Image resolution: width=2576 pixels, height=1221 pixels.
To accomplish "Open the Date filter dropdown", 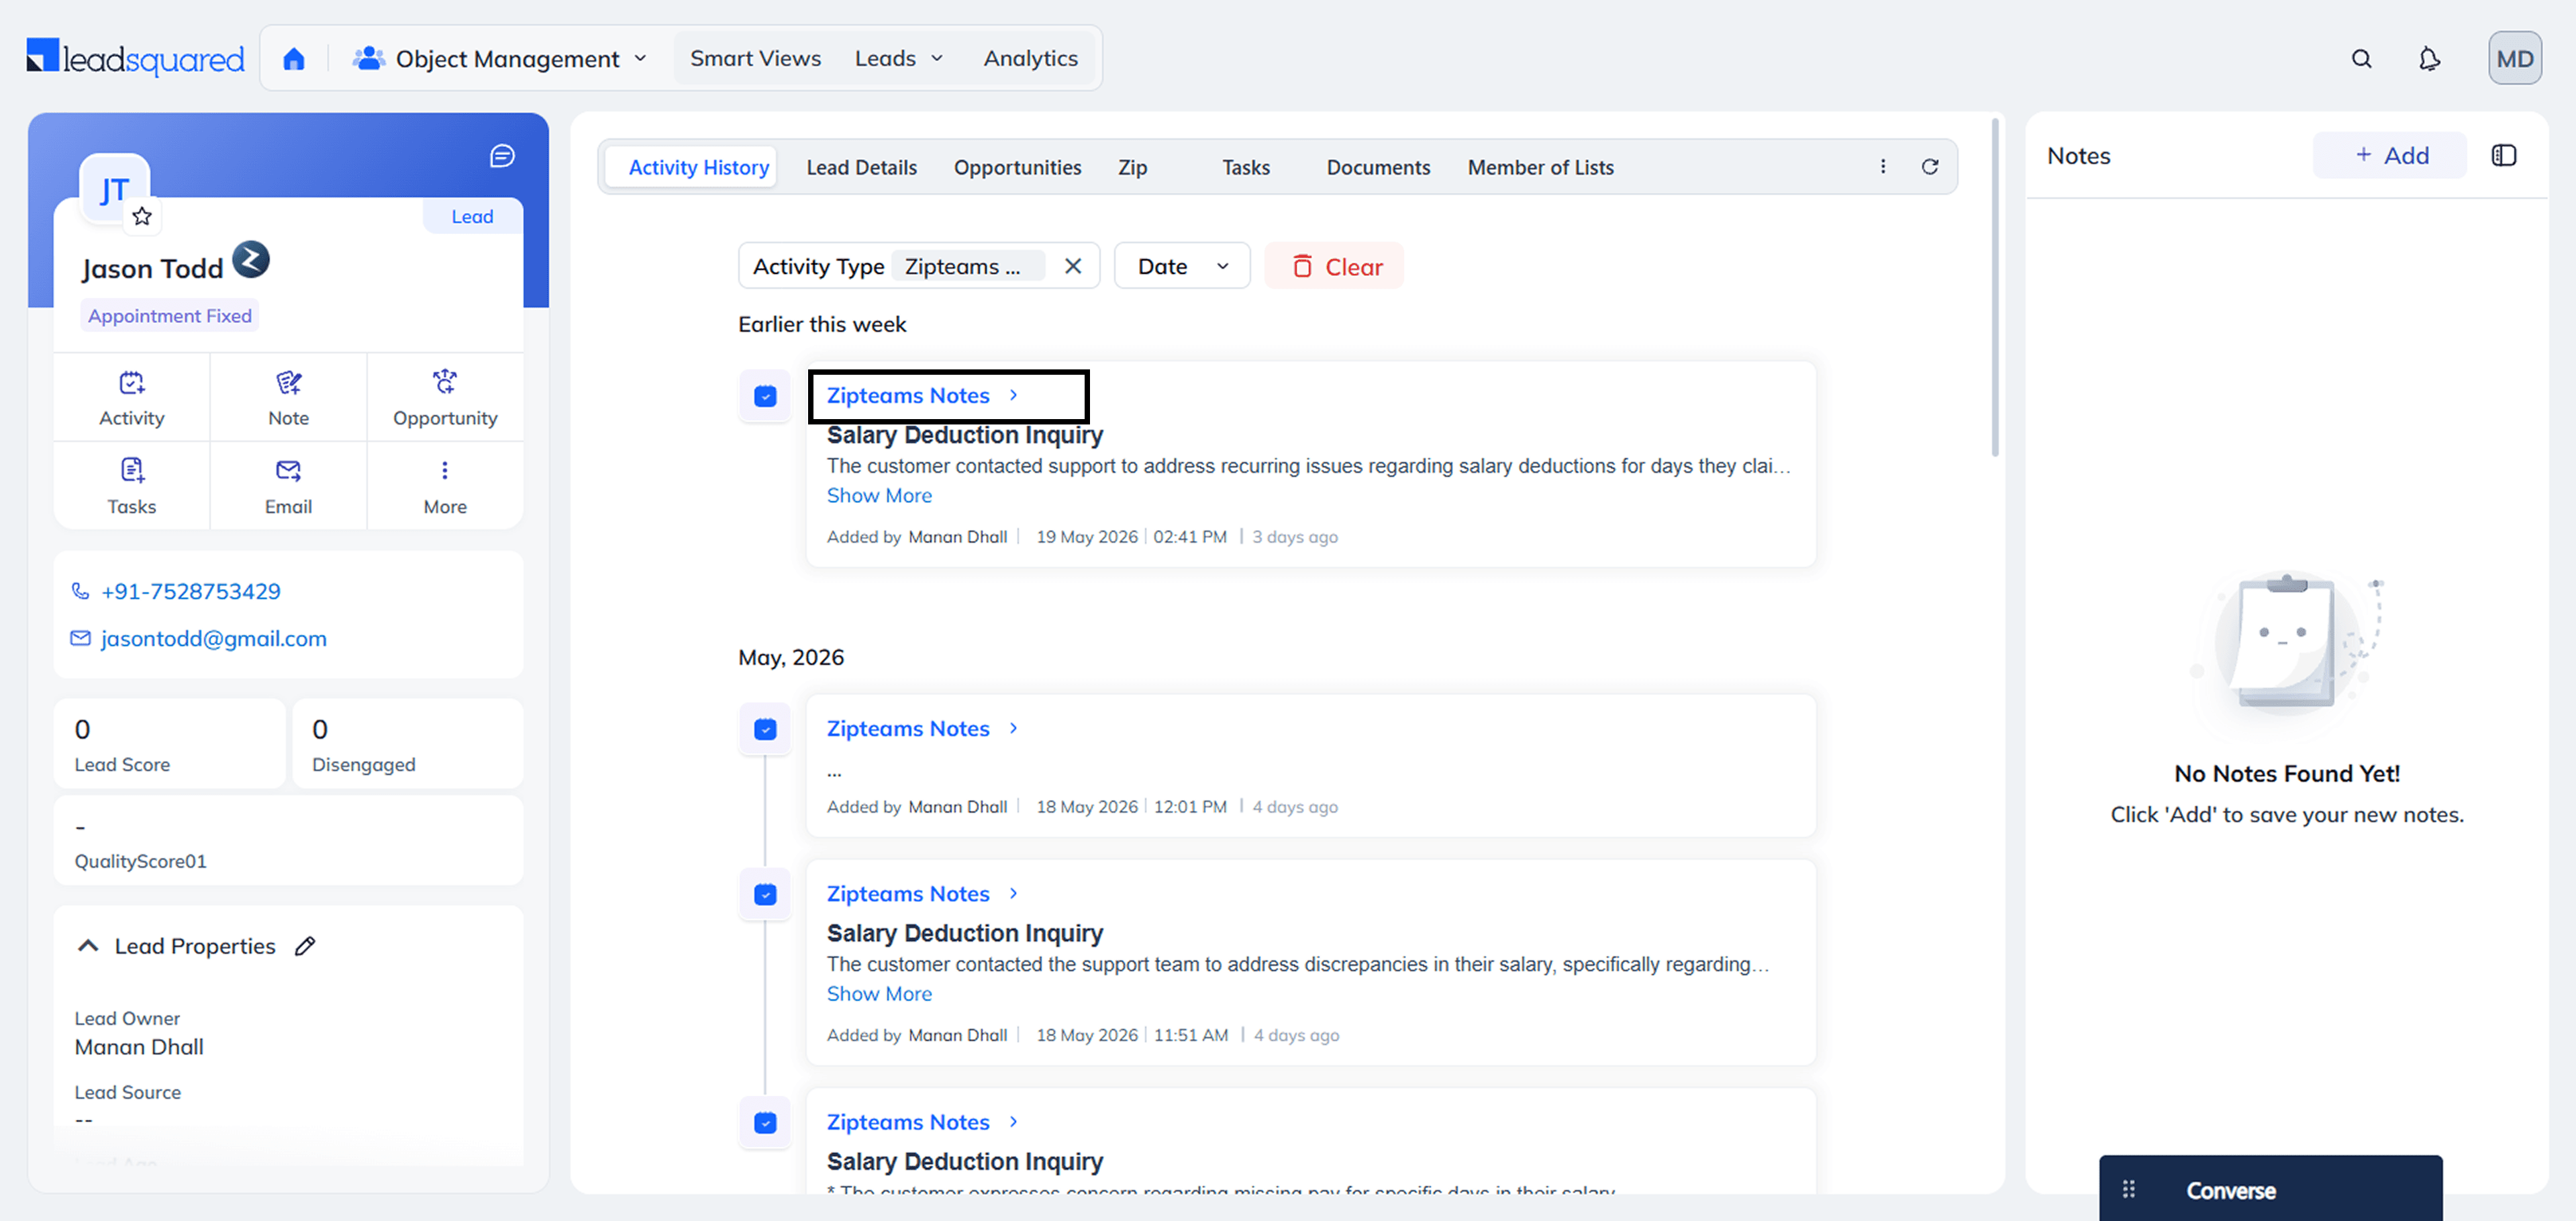I will [1182, 266].
